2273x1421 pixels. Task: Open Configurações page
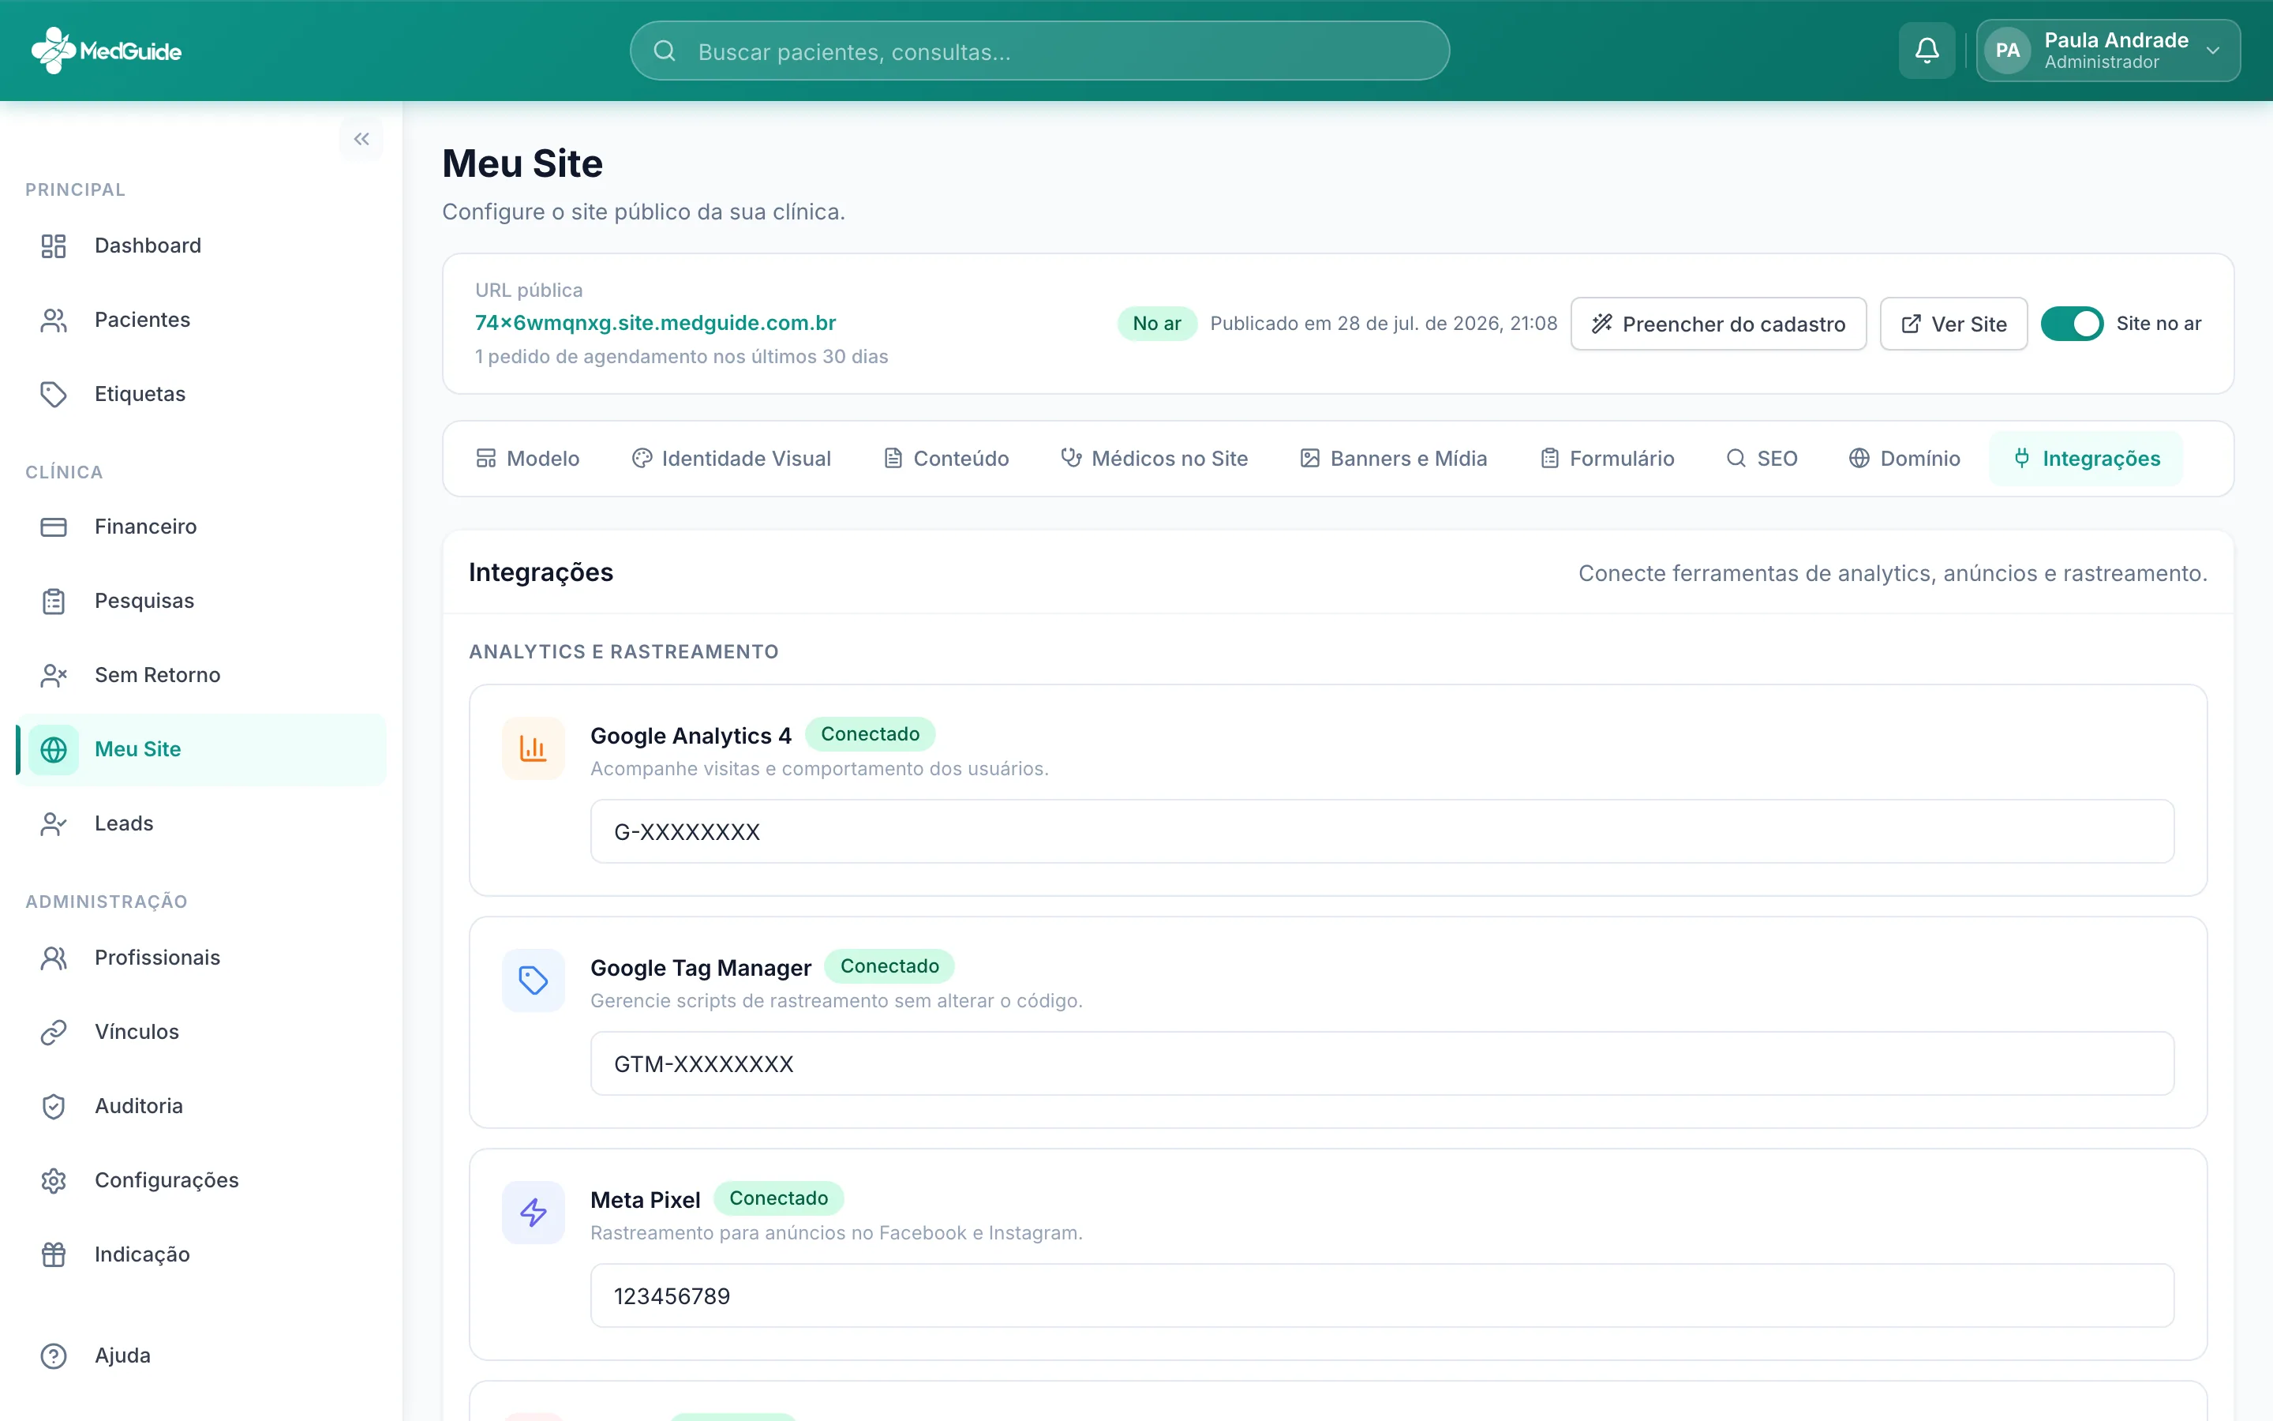tap(201, 1180)
